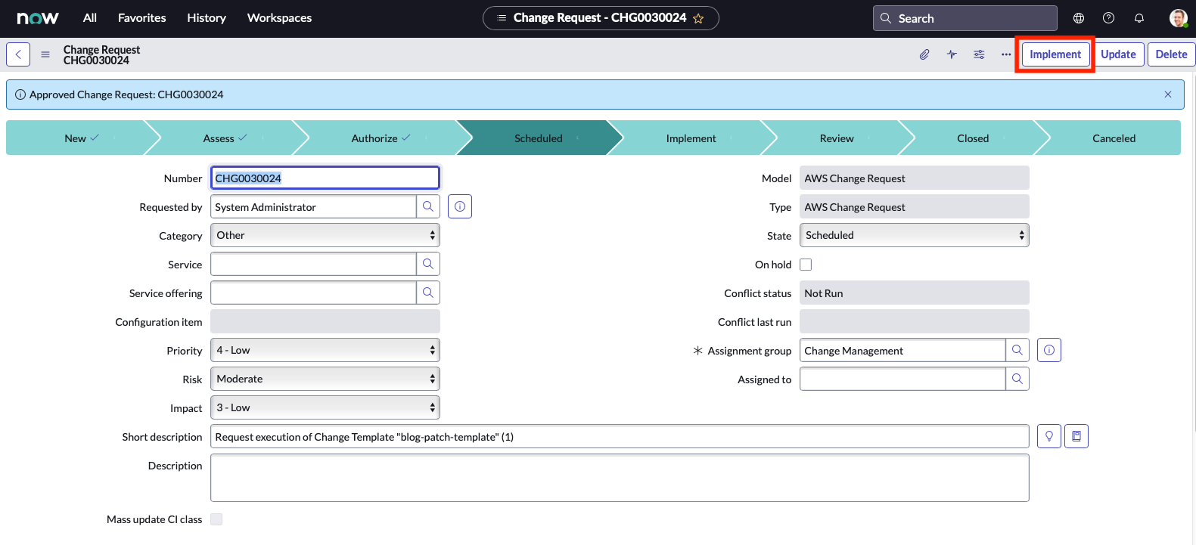Click the Change Request title pill
This screenshot has height=545, width=1196.
coord(601,18)
